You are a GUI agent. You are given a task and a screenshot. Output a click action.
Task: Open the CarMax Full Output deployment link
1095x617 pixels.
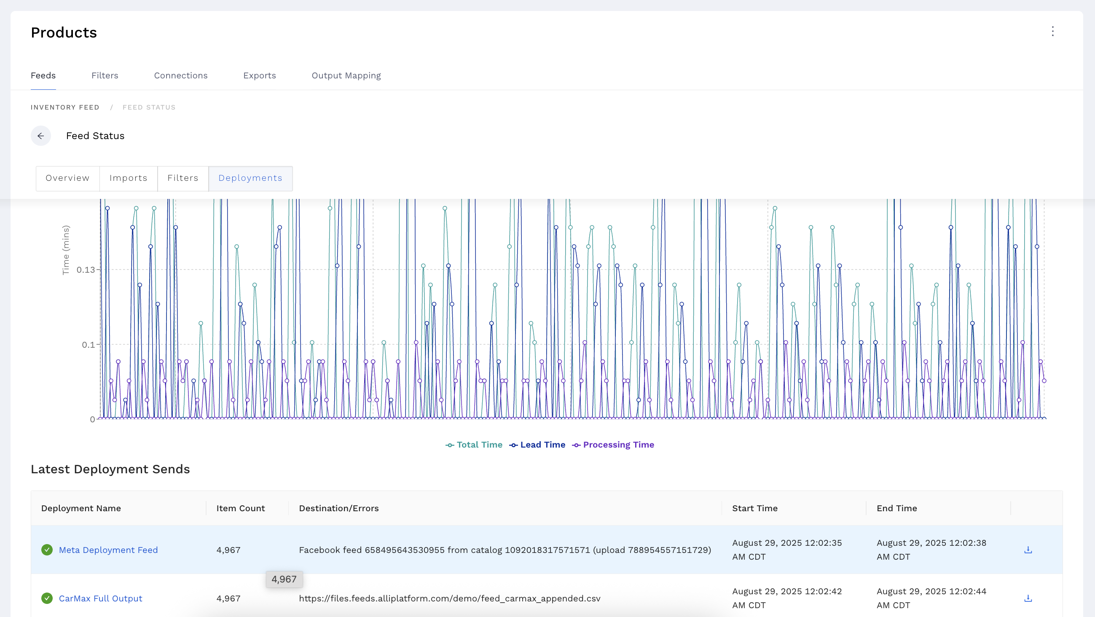(x=100, y=598)
